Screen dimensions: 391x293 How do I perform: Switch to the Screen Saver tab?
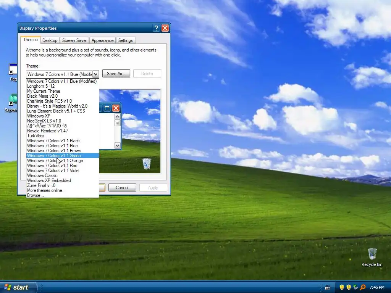tap(74, 40)
